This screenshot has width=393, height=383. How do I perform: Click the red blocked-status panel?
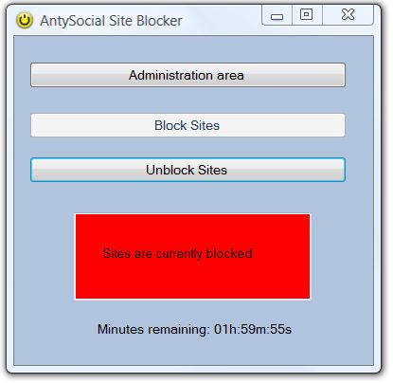click(x=192, y=256)
